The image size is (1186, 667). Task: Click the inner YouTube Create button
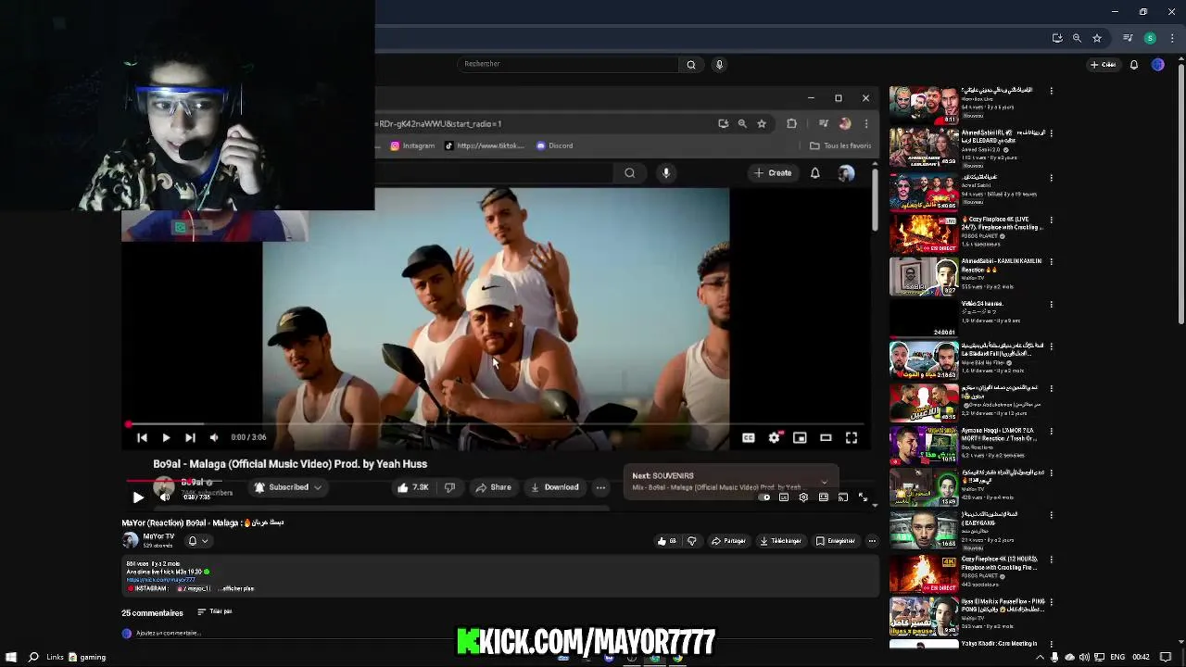pyautogui.click(x=773, y=173)
